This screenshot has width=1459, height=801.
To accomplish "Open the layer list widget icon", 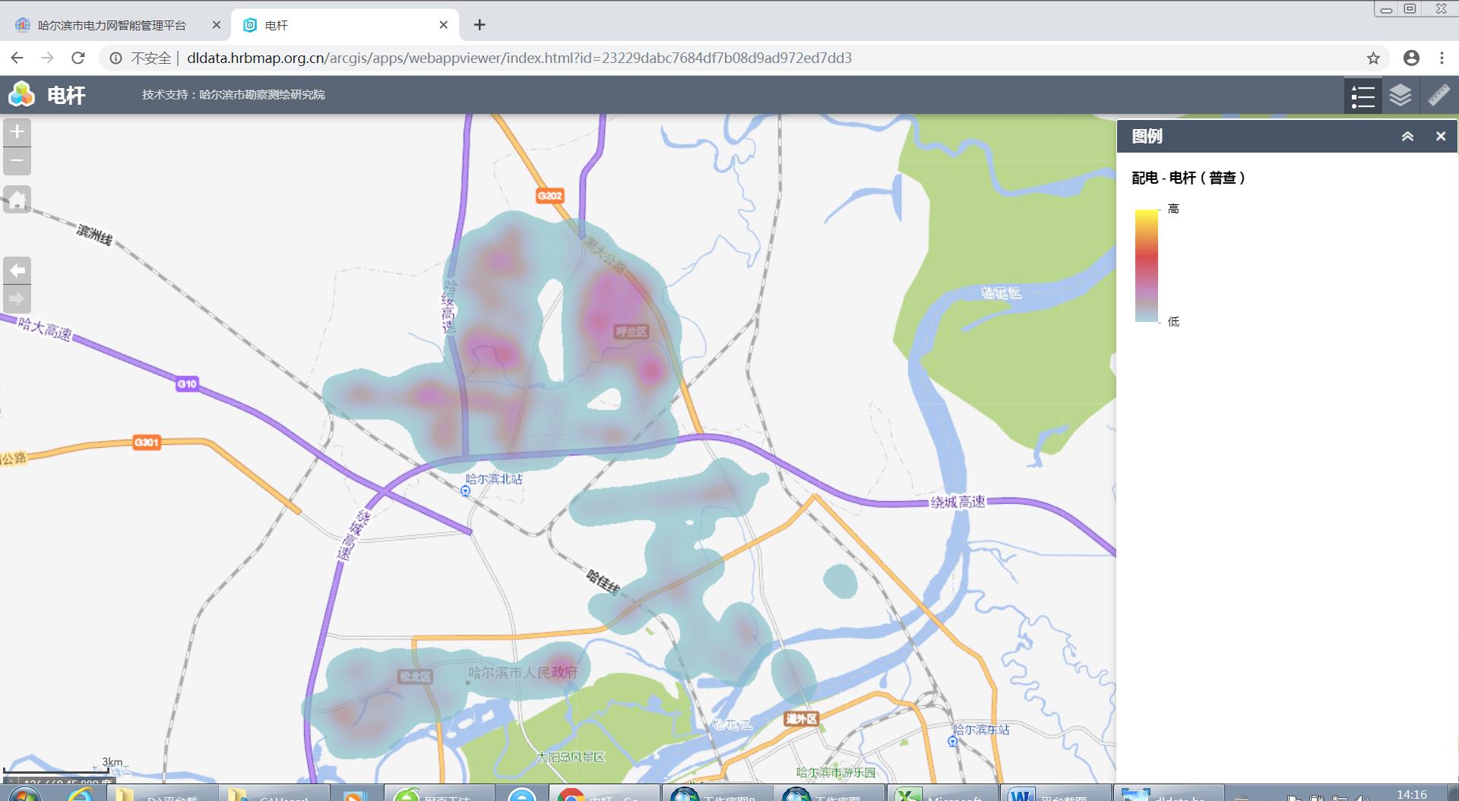I will click(1400, 96).
